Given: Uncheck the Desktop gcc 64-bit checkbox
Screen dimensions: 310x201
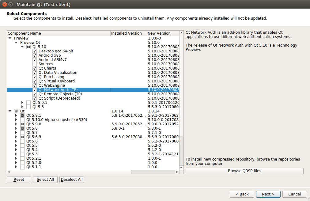Looking at the screenshot, I should click(35, 51).
